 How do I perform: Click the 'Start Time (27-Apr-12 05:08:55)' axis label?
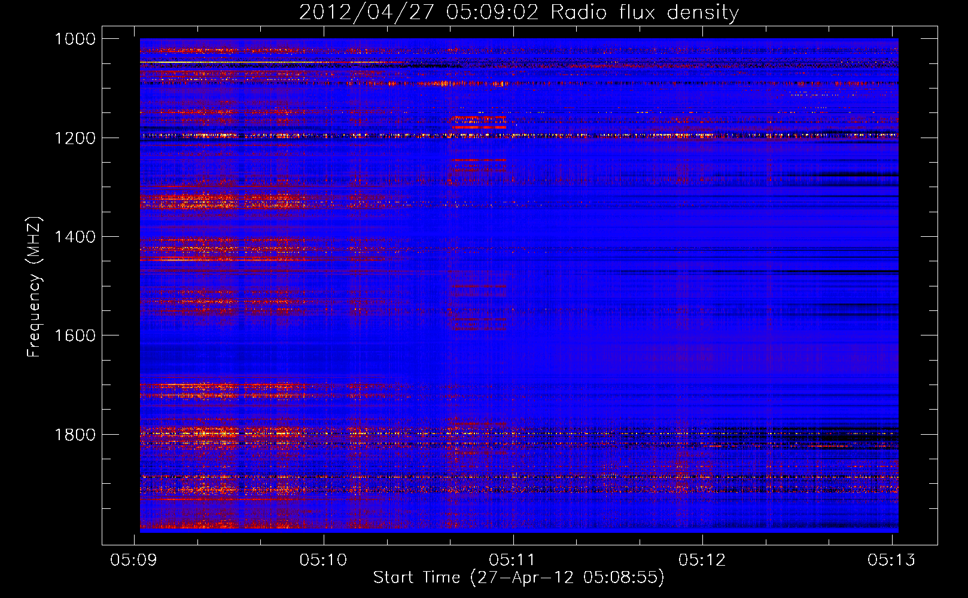(x=519, y=577)
